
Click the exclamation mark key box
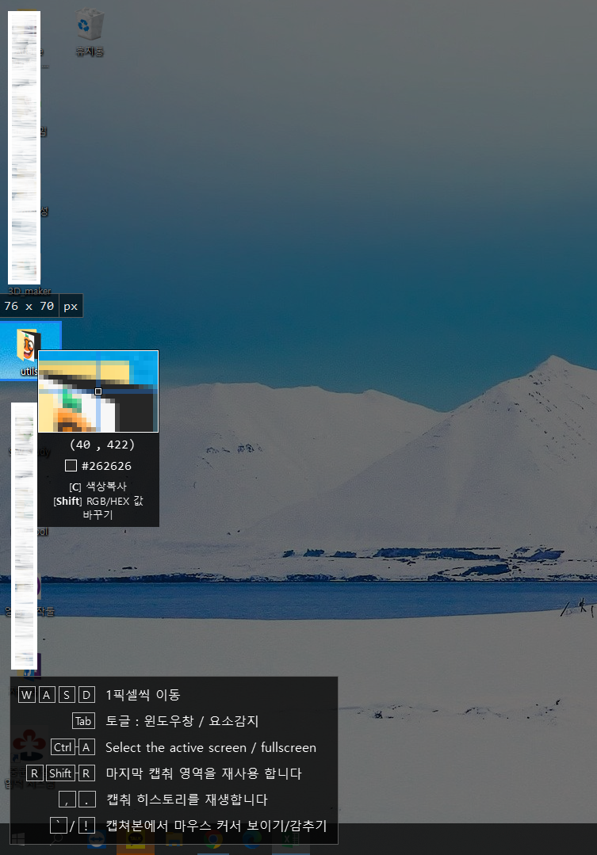click(x=86, y=826)
